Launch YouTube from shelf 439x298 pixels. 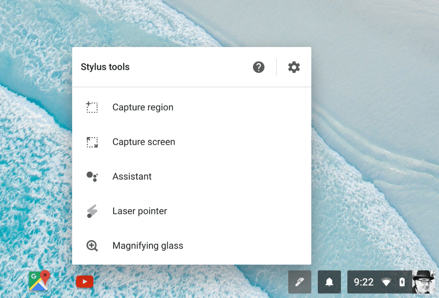[85, 281]
